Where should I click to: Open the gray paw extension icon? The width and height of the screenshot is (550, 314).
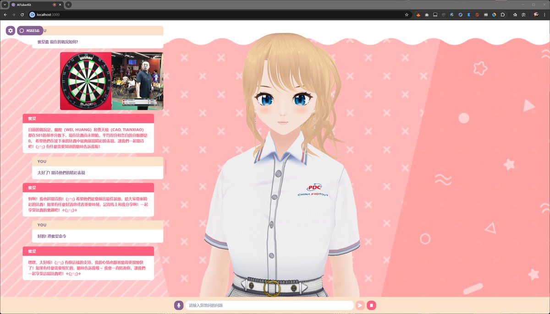(x=444, y=15)
